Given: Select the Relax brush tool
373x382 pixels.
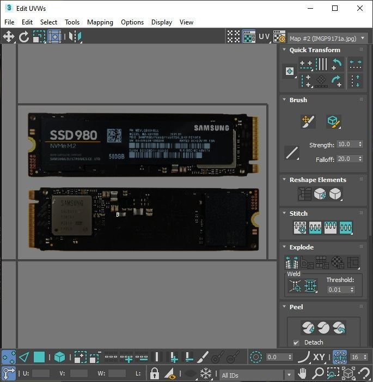Looking at the screenshot, I should click(x=333, y=121).
